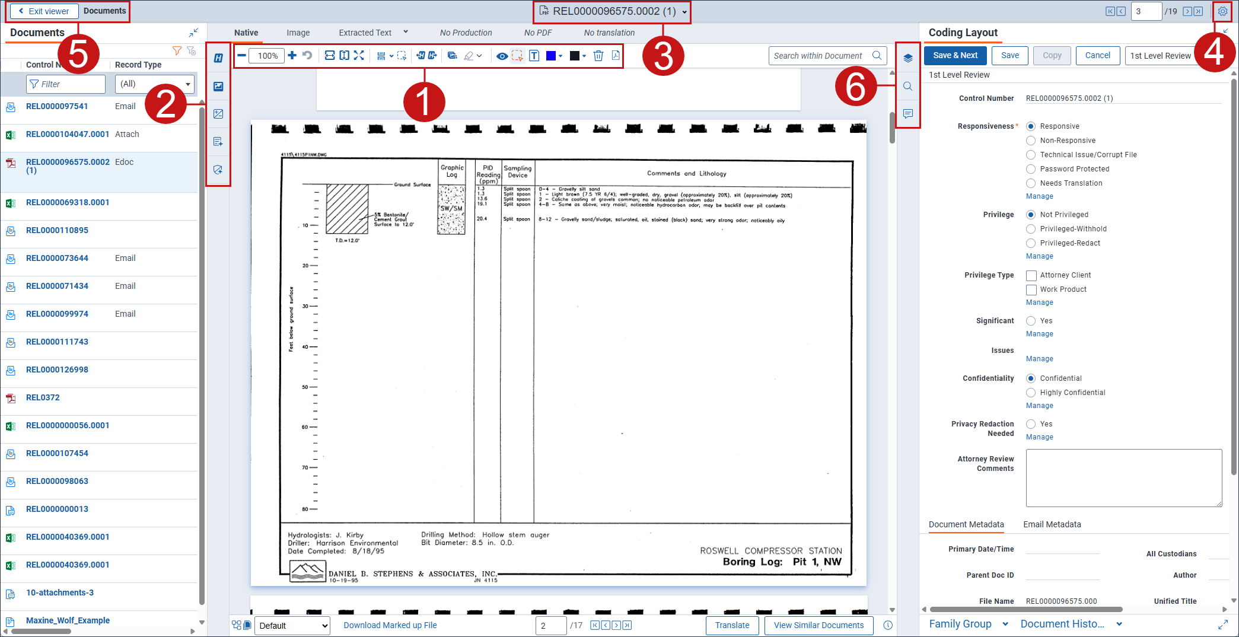Go to next document arrow at top right

(x=1187, y=11)
